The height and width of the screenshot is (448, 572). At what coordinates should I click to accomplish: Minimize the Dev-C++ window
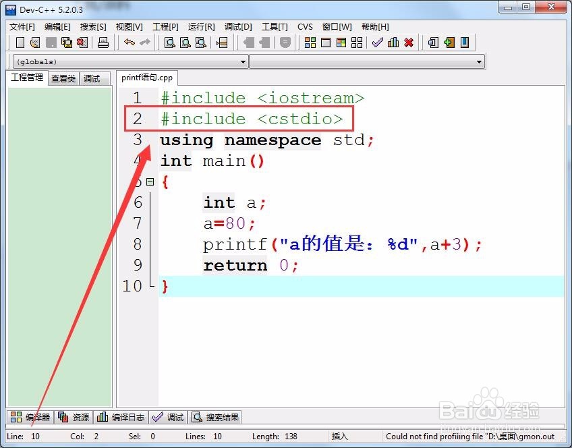(508, 7)
